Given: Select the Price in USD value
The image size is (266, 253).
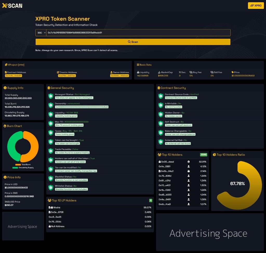Looking at the screenshot, I should 16,188.
